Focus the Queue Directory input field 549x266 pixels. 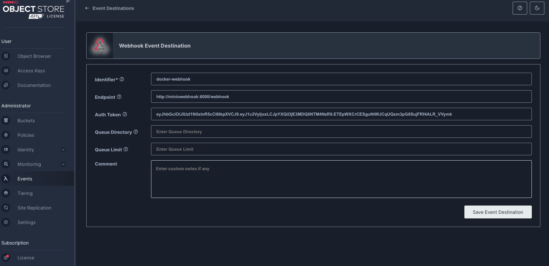pos(341,132)
